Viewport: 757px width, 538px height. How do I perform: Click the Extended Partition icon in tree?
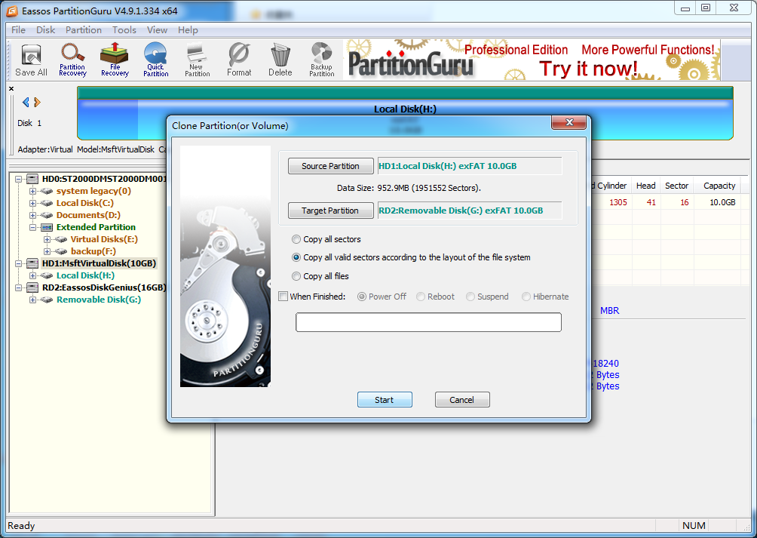[x=47, y=227]
